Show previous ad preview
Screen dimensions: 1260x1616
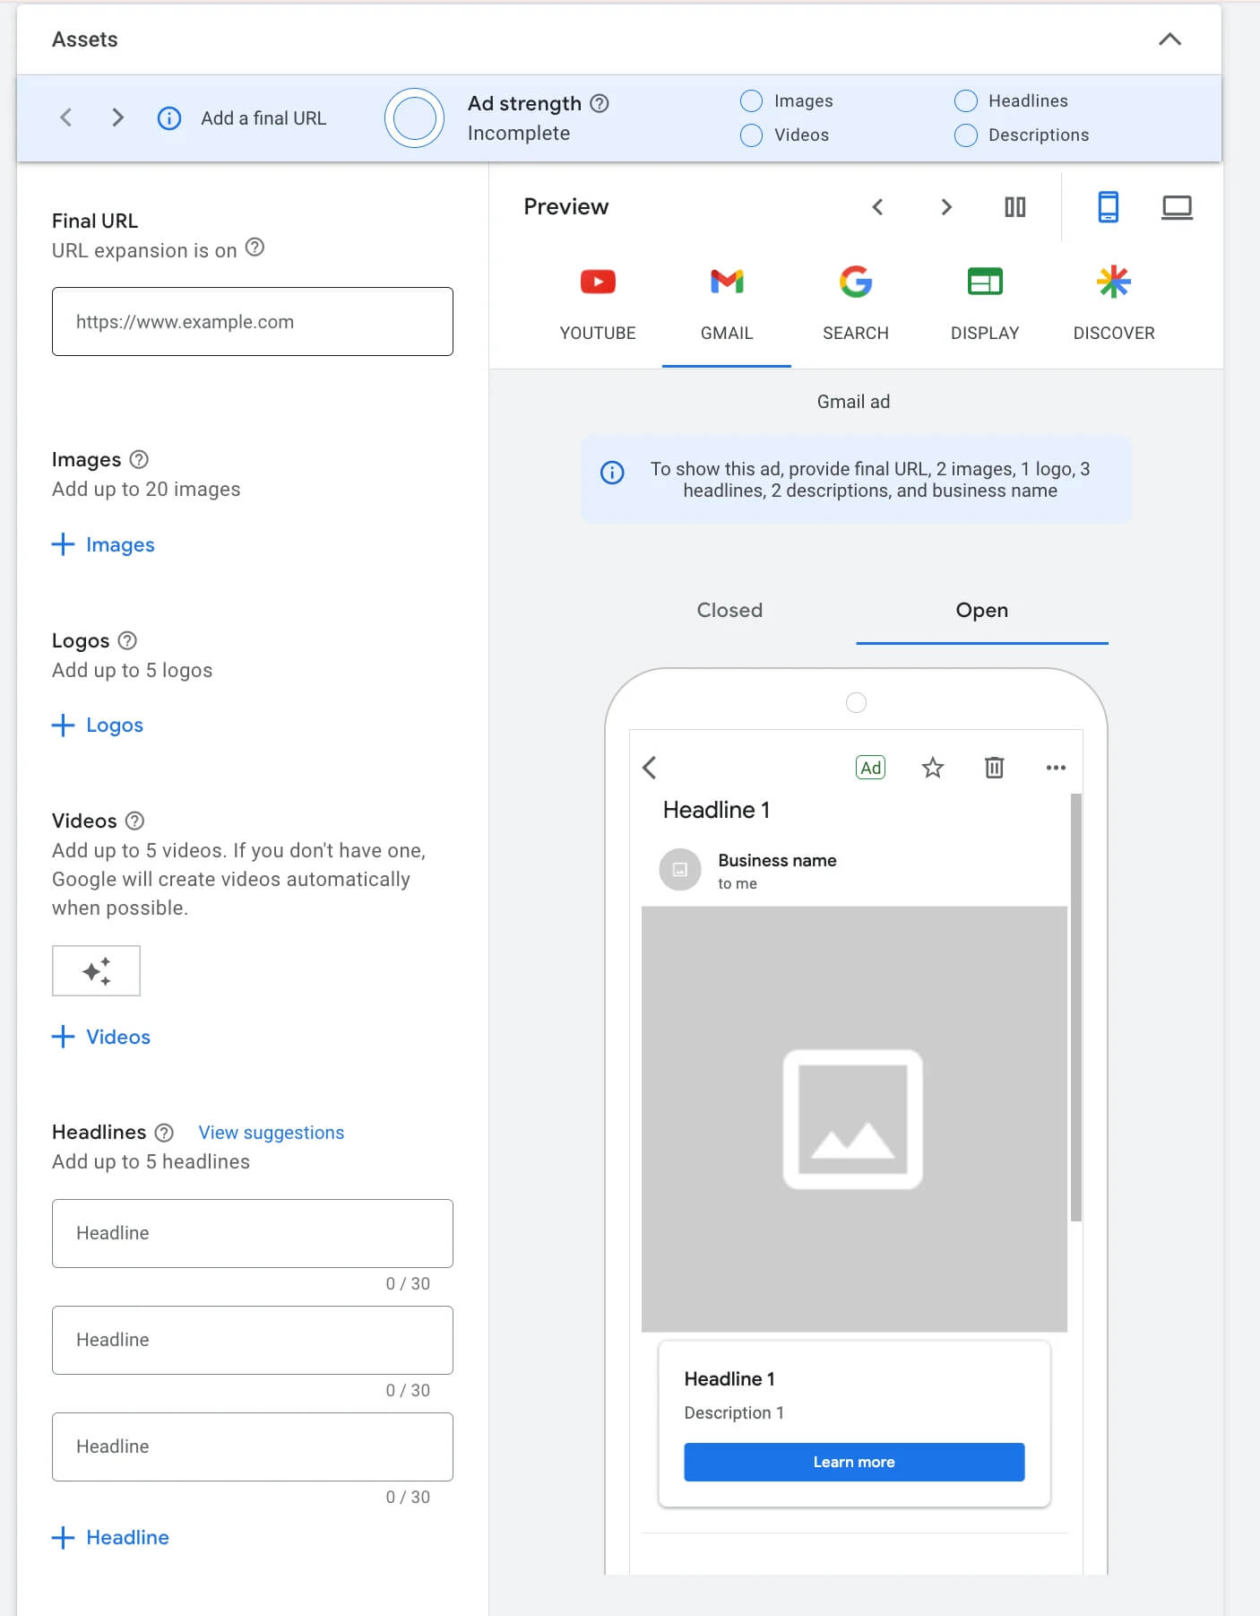coord(877,207)
